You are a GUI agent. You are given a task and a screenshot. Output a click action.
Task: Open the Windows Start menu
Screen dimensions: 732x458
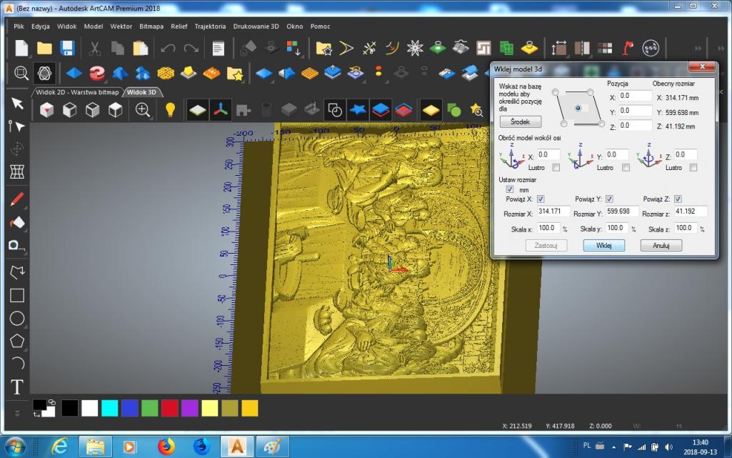(15, 447)
